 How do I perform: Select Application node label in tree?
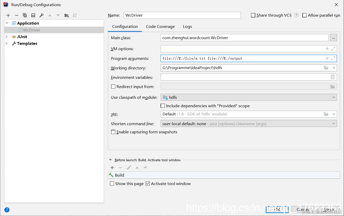[28, 23]
